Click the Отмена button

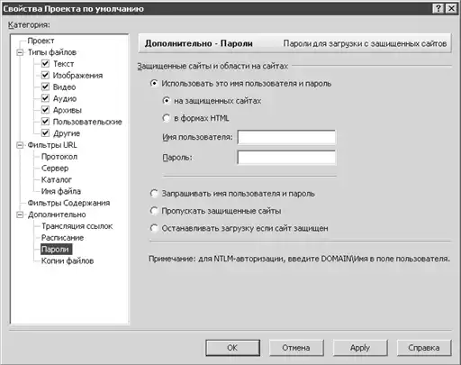tap(296, 348)
